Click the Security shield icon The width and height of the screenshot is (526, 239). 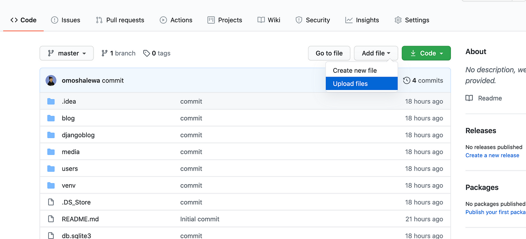pyautogui.click(x=299, y=20)
